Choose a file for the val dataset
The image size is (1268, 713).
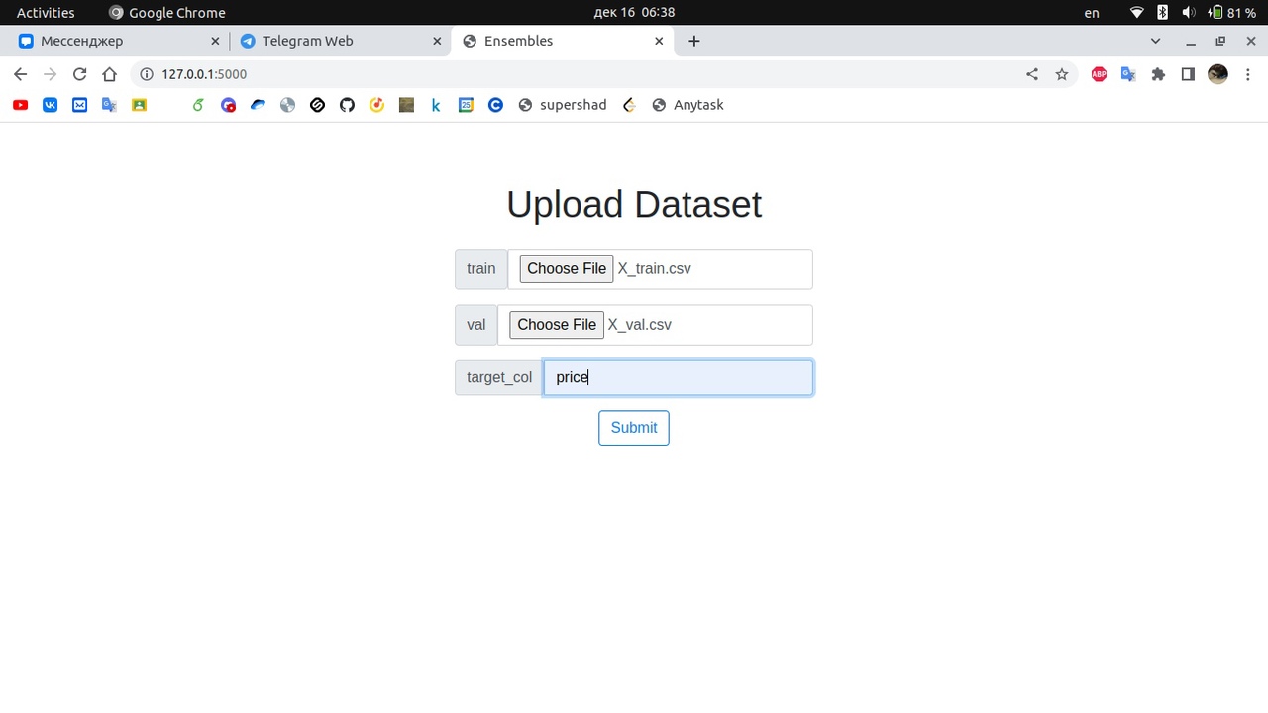[x=557, y=325]
